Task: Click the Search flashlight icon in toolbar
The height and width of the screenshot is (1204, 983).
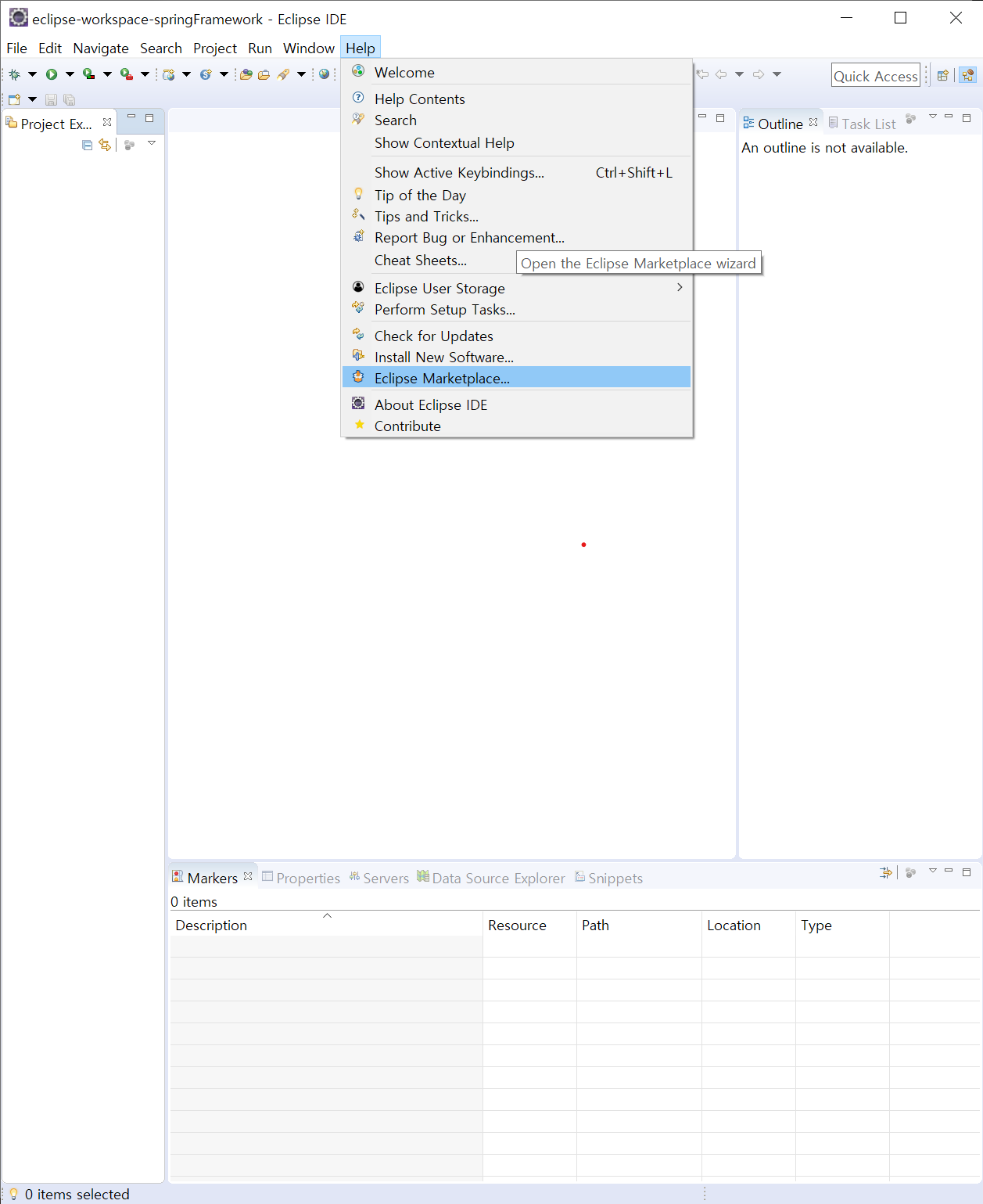Action: point(283,74)
